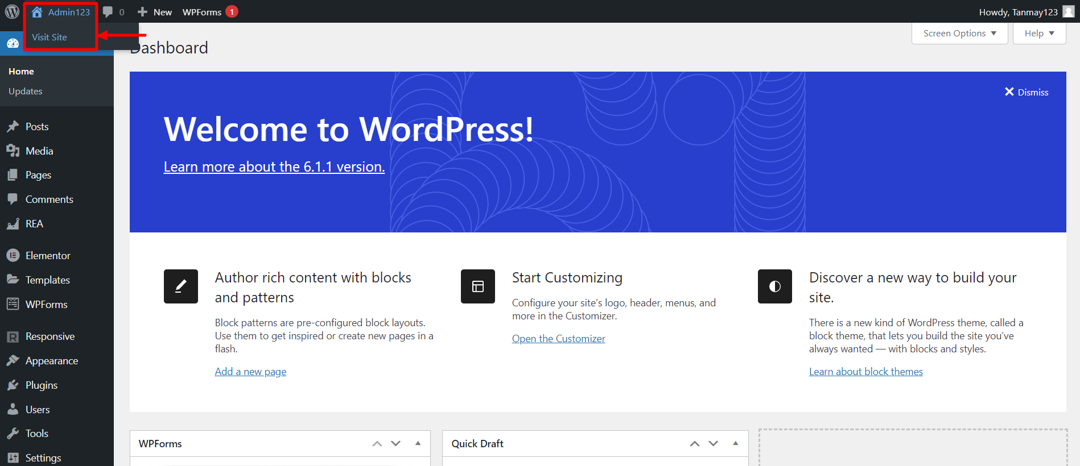Expand the Help dropdown
The height and width of the screenshot is (466, 1080).
coord(1039,34)
